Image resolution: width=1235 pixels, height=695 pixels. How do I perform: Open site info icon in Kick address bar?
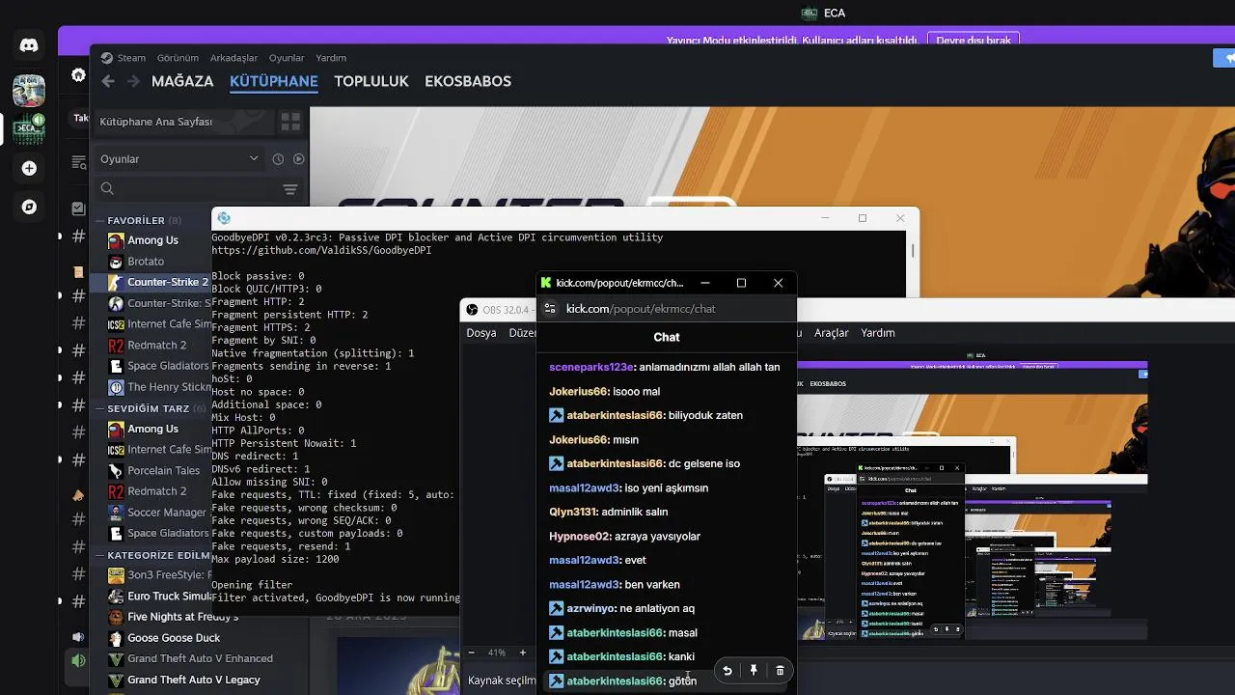(550, 309)
